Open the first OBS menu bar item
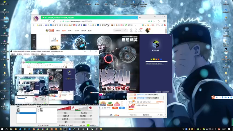 (x=13, y=54)
